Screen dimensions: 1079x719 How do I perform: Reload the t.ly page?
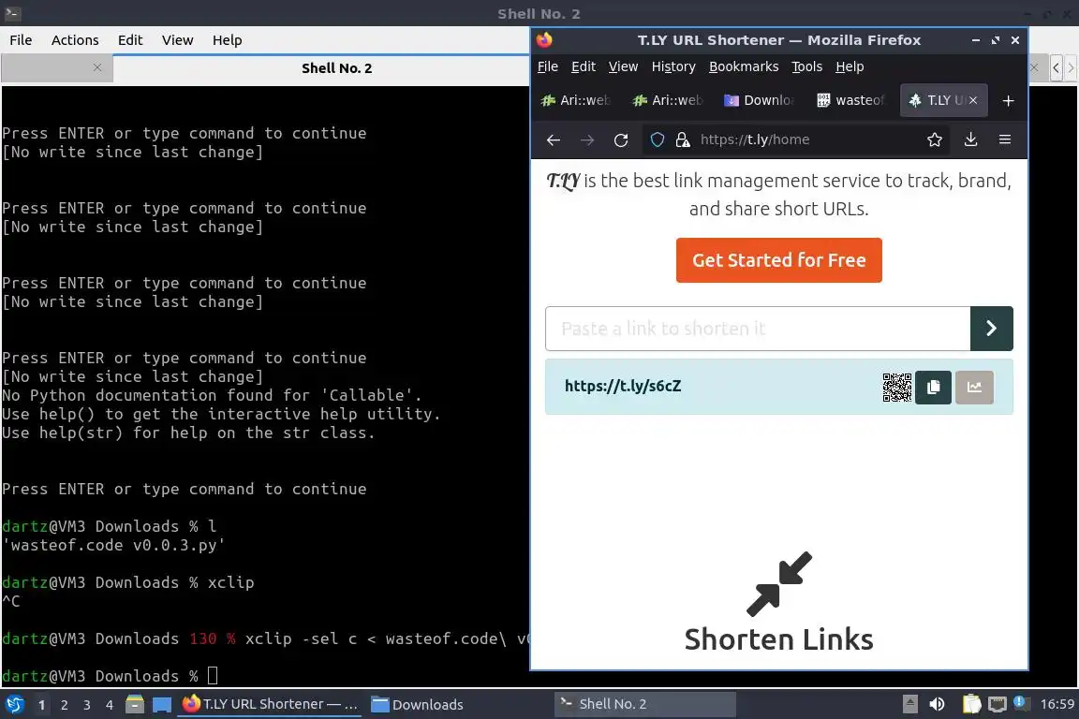[x=621, y=139]
